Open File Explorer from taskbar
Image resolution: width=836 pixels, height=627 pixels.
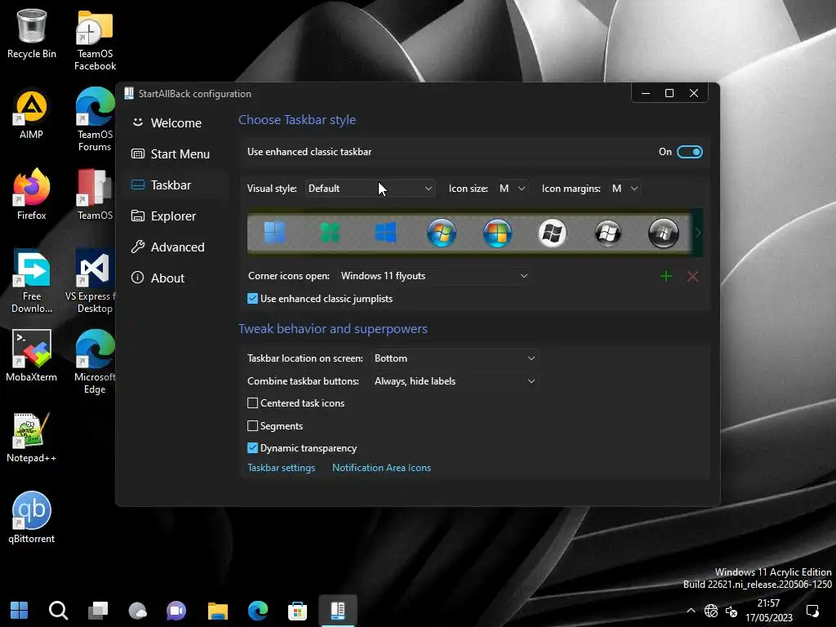[x=217, y=611]
